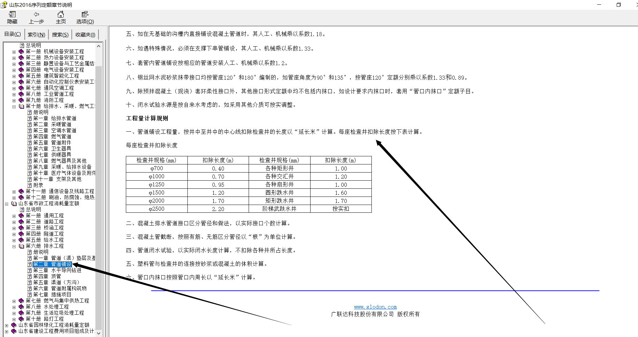Viewport: 638px width, 337px height.
Task: Open the 选项(O) options icon
Action: pyautogui.click(x=85, y=14)
